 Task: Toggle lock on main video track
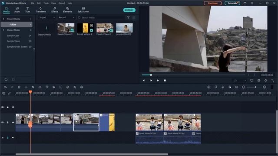[8, 122]
